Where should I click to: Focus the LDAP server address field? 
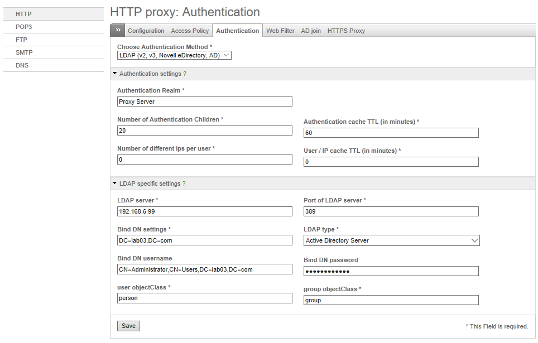point(205,211)
